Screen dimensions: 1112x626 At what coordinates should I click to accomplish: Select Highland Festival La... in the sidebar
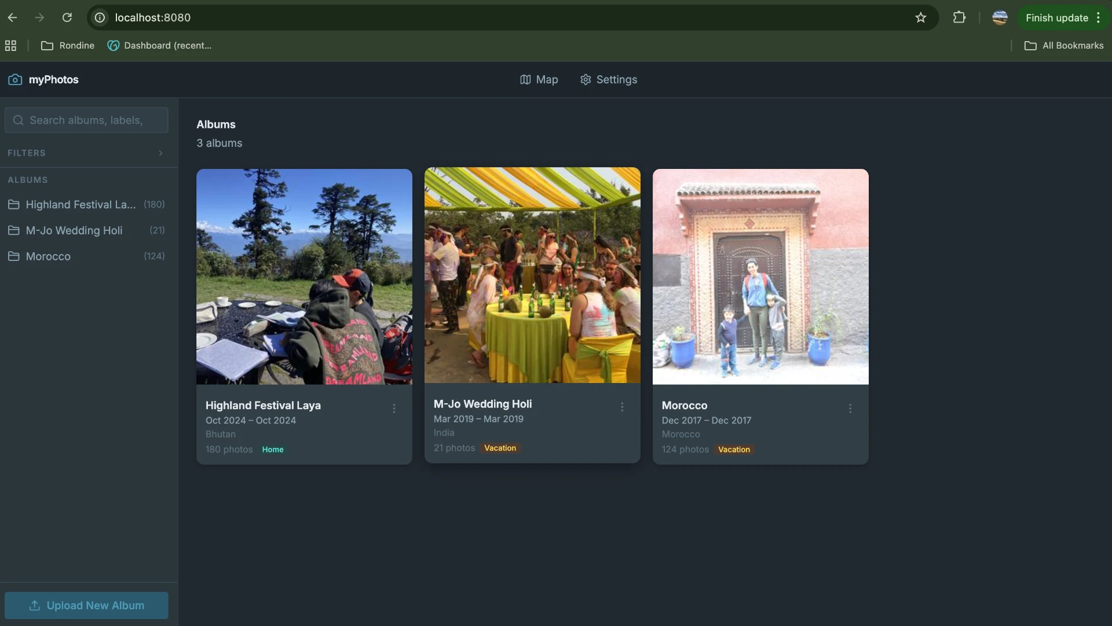[x=86, y=204]
